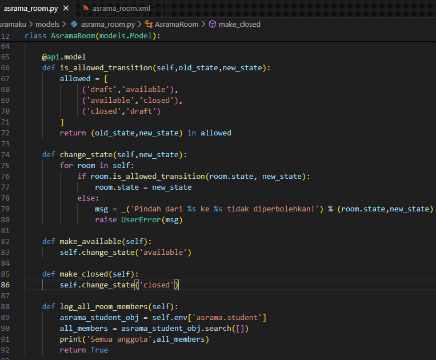Screen dimensions: 436x360
Task: Click the log_all_room_members function definition
Action: coord(110,306)
